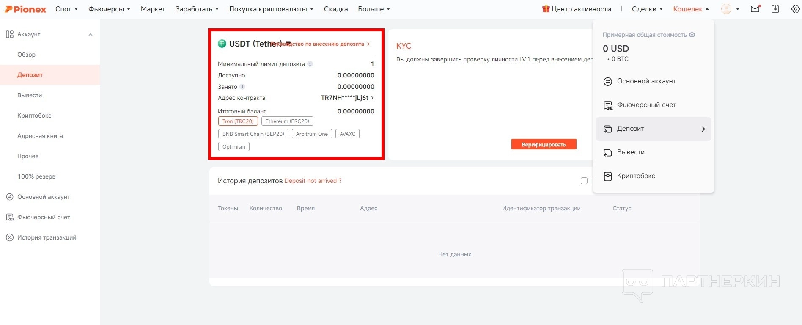Open the Покупка криптовалюты dropdown
This screenshot has height=325, width=802.
(x=272, y=9)
